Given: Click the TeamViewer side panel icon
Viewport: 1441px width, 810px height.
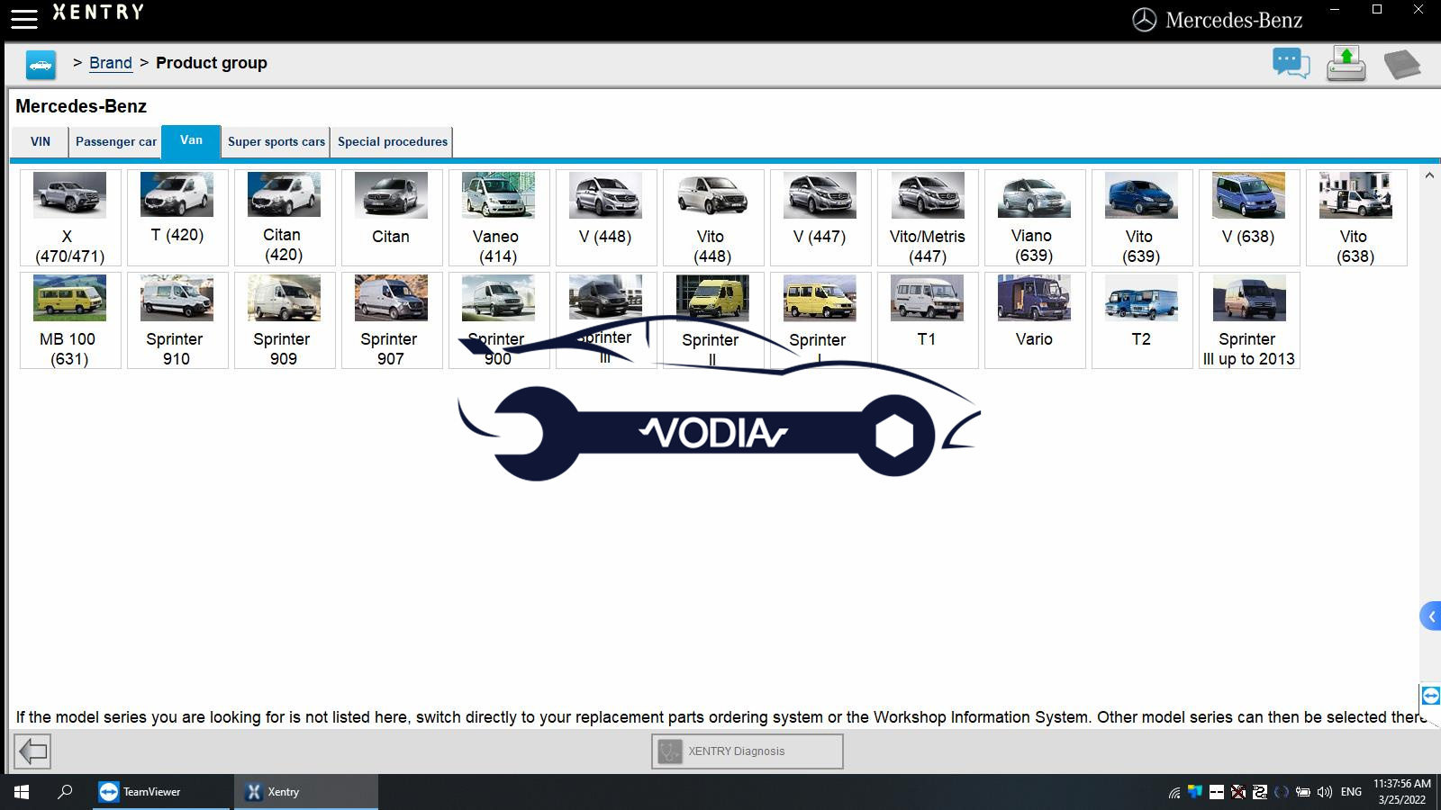Looking at the screenshot, I should pos(1430,696).
